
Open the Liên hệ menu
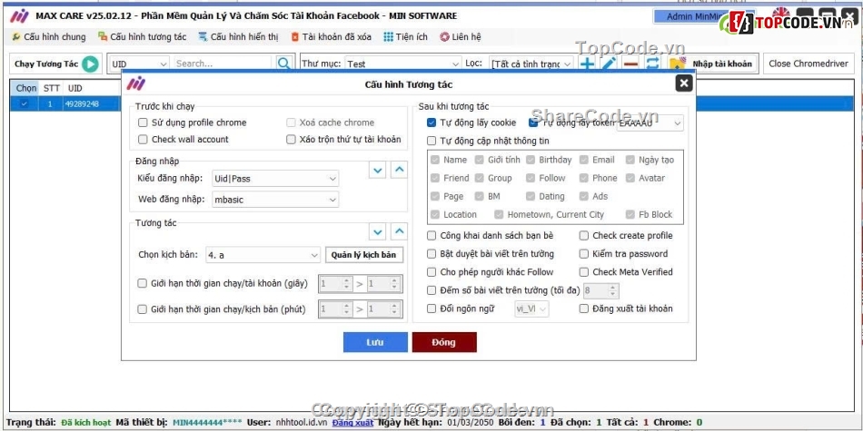[x=461, y=37]
